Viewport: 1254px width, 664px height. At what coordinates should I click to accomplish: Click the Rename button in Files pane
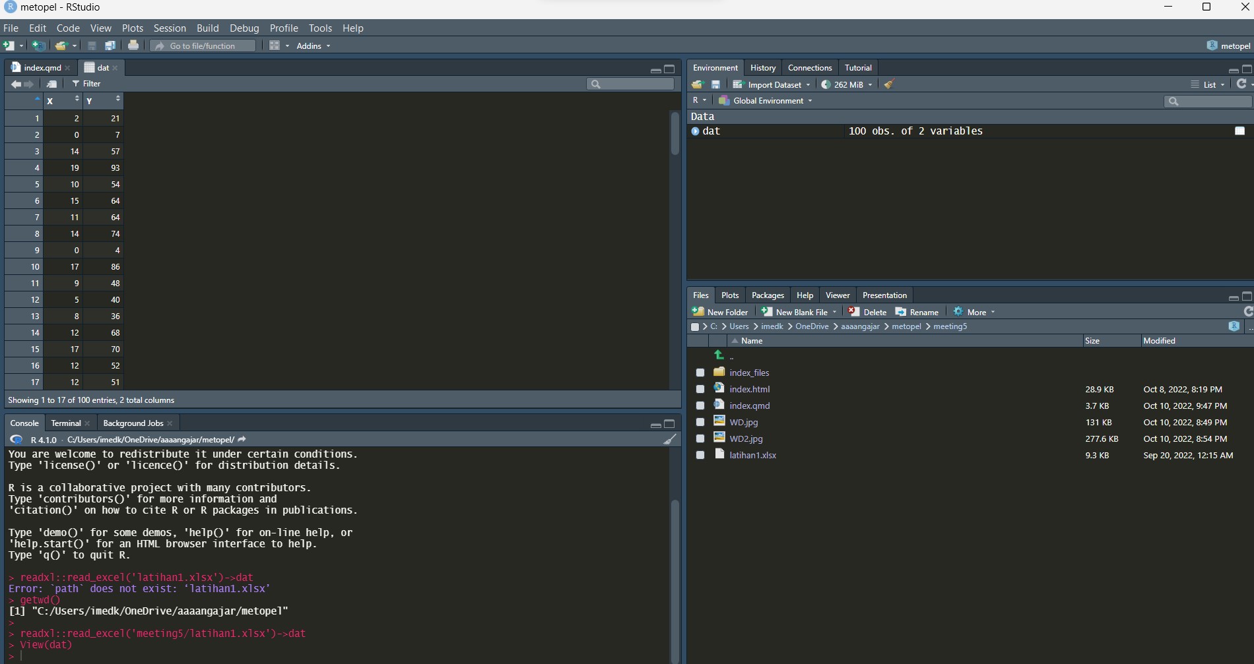click(917, 311)
